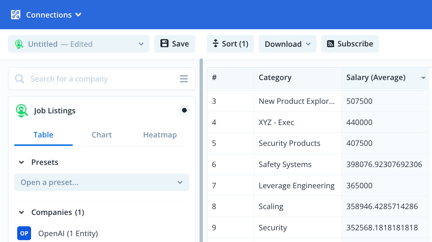
Task: Click the Connections logo icon
Action: pyautogui.click(x=16, y=15)
